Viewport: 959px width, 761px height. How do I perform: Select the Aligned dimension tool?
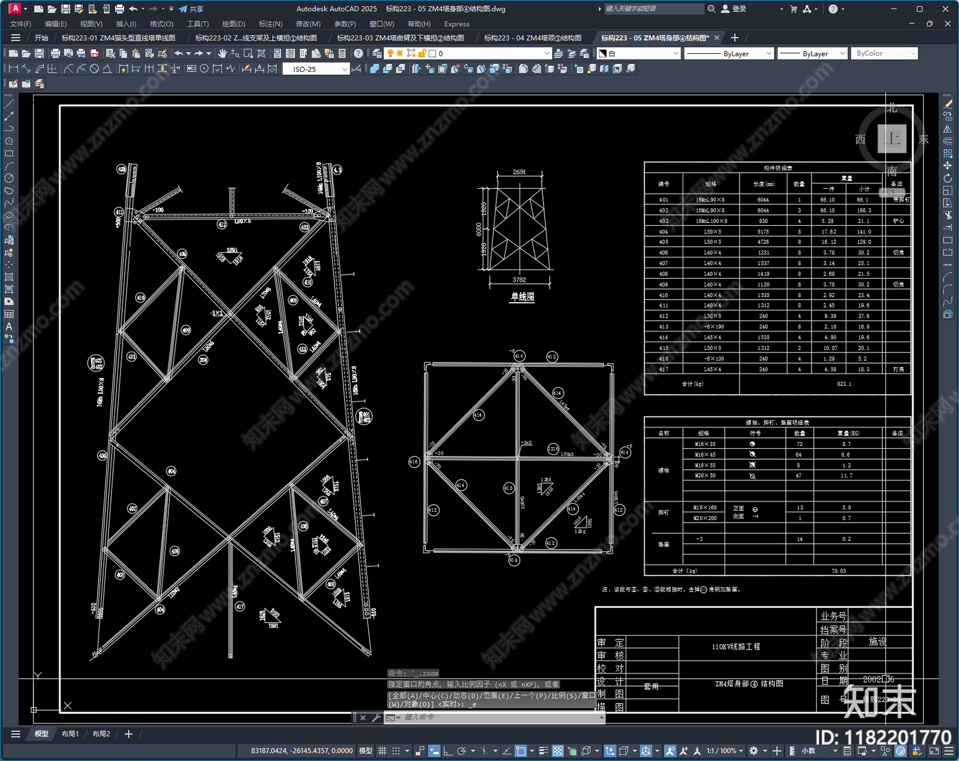pyautogui.click(x=26, y=69)
